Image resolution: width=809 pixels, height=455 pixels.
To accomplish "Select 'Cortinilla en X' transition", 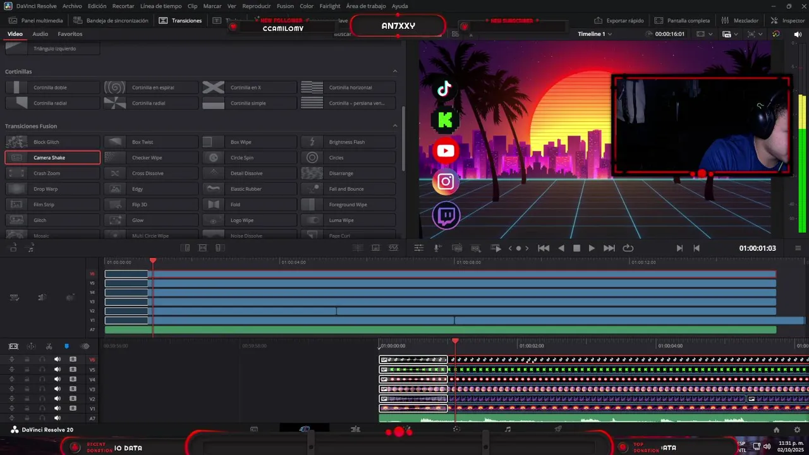I will (250, 87).
